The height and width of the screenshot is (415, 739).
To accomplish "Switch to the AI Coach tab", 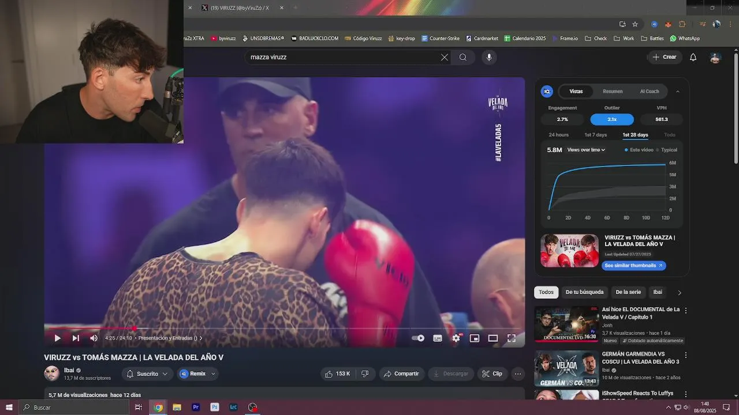I will (x=650, y=91).
